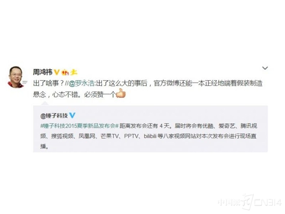Open 周鸿祎's profile picture
Screen dimensions: 285x214
(16, 77)
